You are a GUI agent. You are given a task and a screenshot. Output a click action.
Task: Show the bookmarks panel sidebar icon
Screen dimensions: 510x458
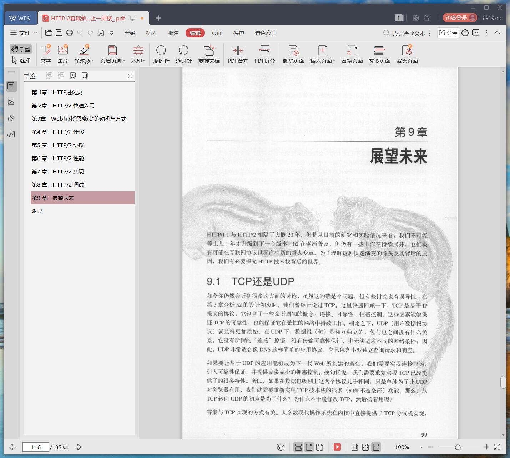click(x=11, y=86)
